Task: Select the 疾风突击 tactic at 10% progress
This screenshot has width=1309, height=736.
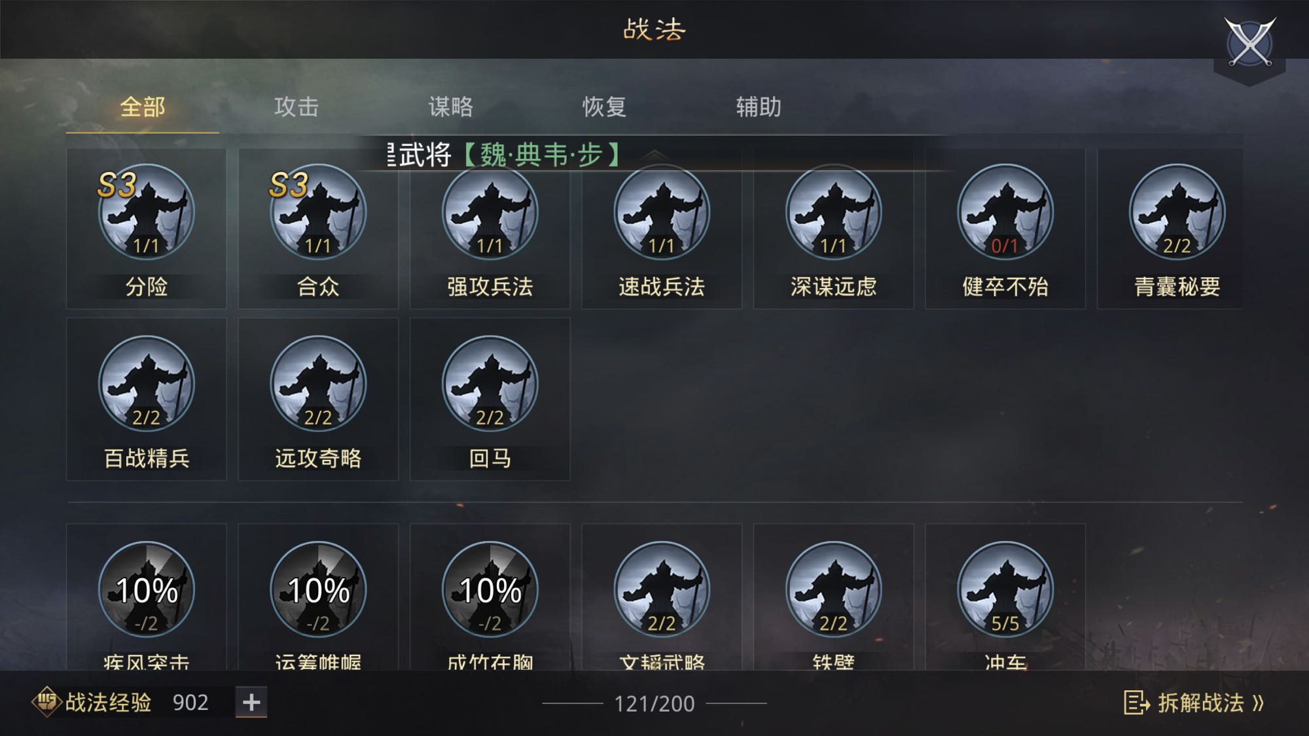Action: [146, 589]
